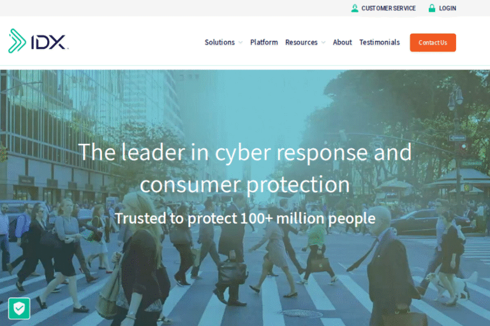Click the Login link

(447, 8)
